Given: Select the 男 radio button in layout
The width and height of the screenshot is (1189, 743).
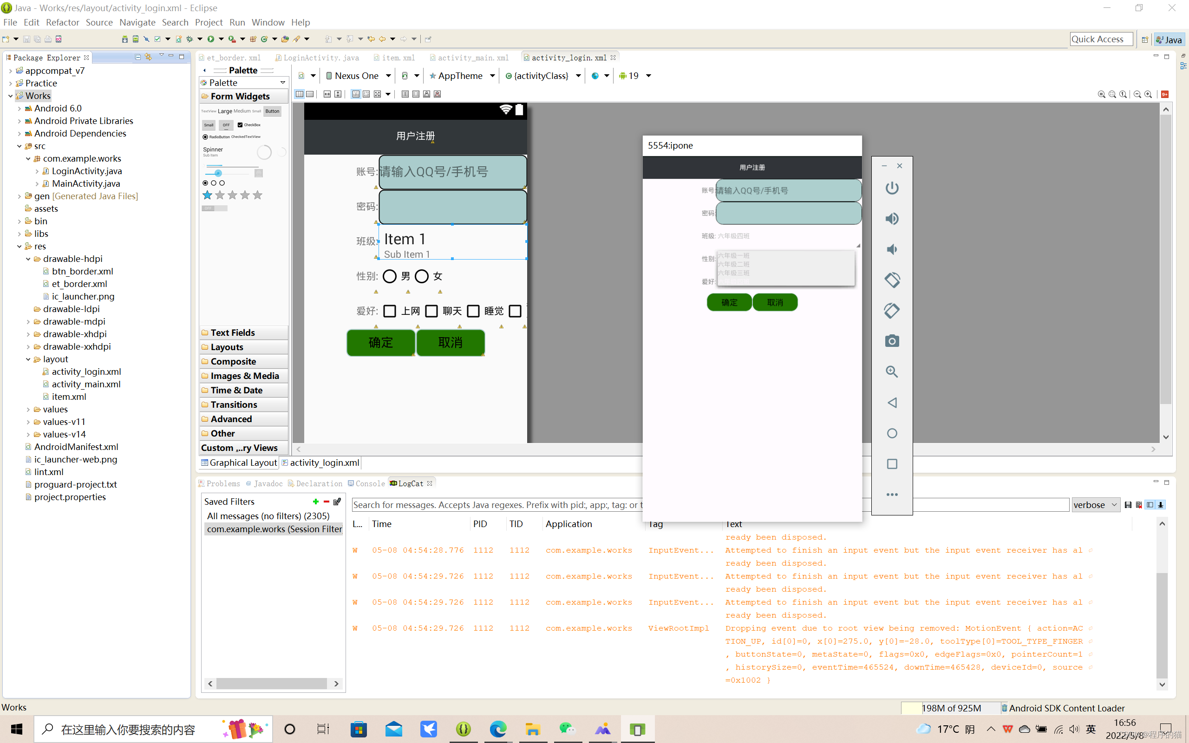Looking at the screenshot, I should [390, 276].
